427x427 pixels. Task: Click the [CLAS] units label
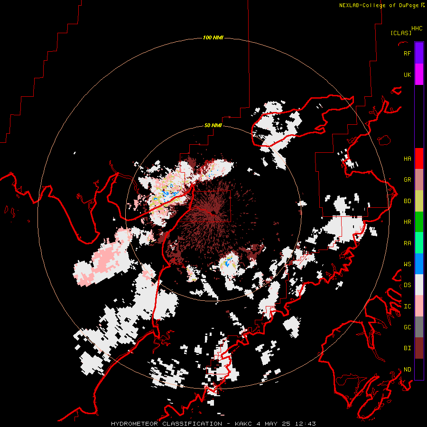(x=401, y=33)
